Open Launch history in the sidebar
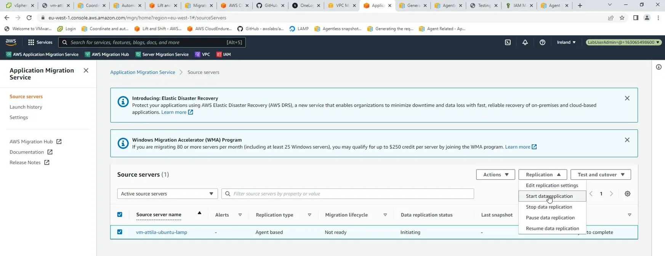This screenshot has height=256, width=665. click(26, 107)
